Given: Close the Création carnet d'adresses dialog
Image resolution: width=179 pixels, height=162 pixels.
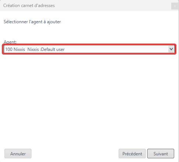Looking at the screenshot, I should pyautogui.click(x=175, y=6).
